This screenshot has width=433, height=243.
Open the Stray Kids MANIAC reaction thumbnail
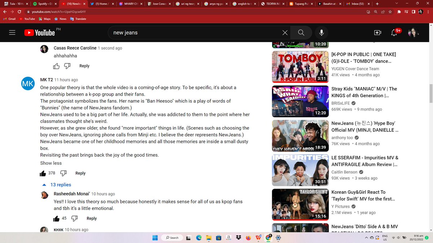click(x=300, y=101)
